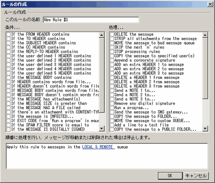This screenshot has height=183, width=215.
Task: Click the actions list scroll-up arrow
Action: click(x=205, y=35)
